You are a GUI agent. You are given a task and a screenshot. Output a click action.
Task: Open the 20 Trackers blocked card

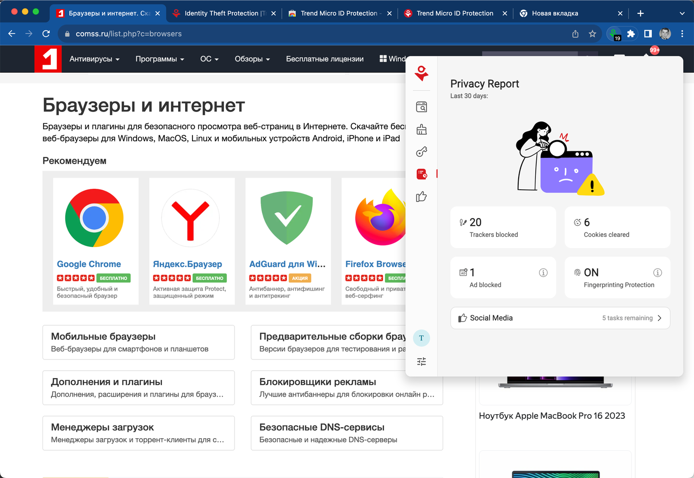click(x=503, y=227)
